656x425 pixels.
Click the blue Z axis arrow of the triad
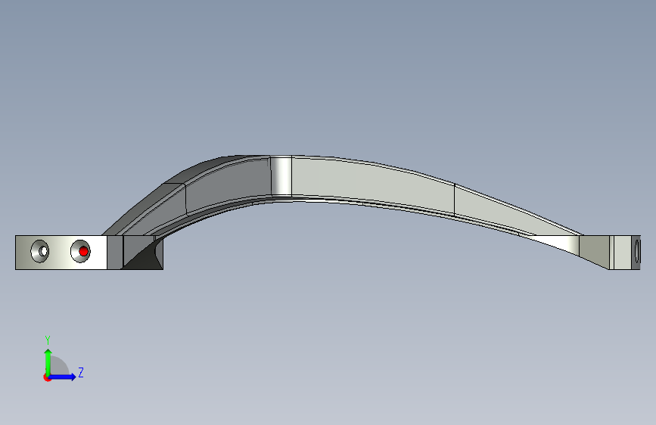[63, 377]
